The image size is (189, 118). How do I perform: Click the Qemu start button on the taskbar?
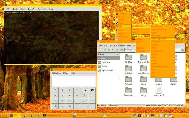click(x=4, y=116)
